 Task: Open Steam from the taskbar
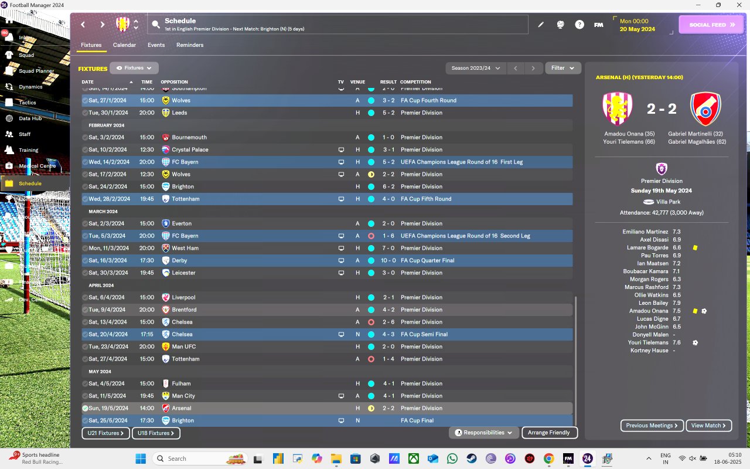point(471,458)
